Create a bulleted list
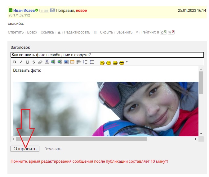Image resolution: width=209 pixels, height=177 pixels. [x=92, y=62]
